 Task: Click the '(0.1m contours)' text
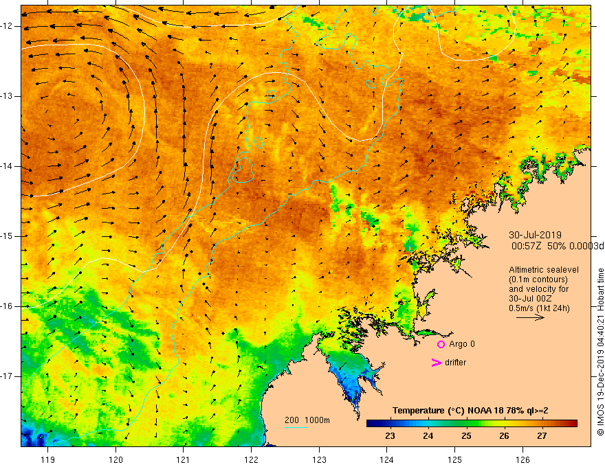pos(538,280)
